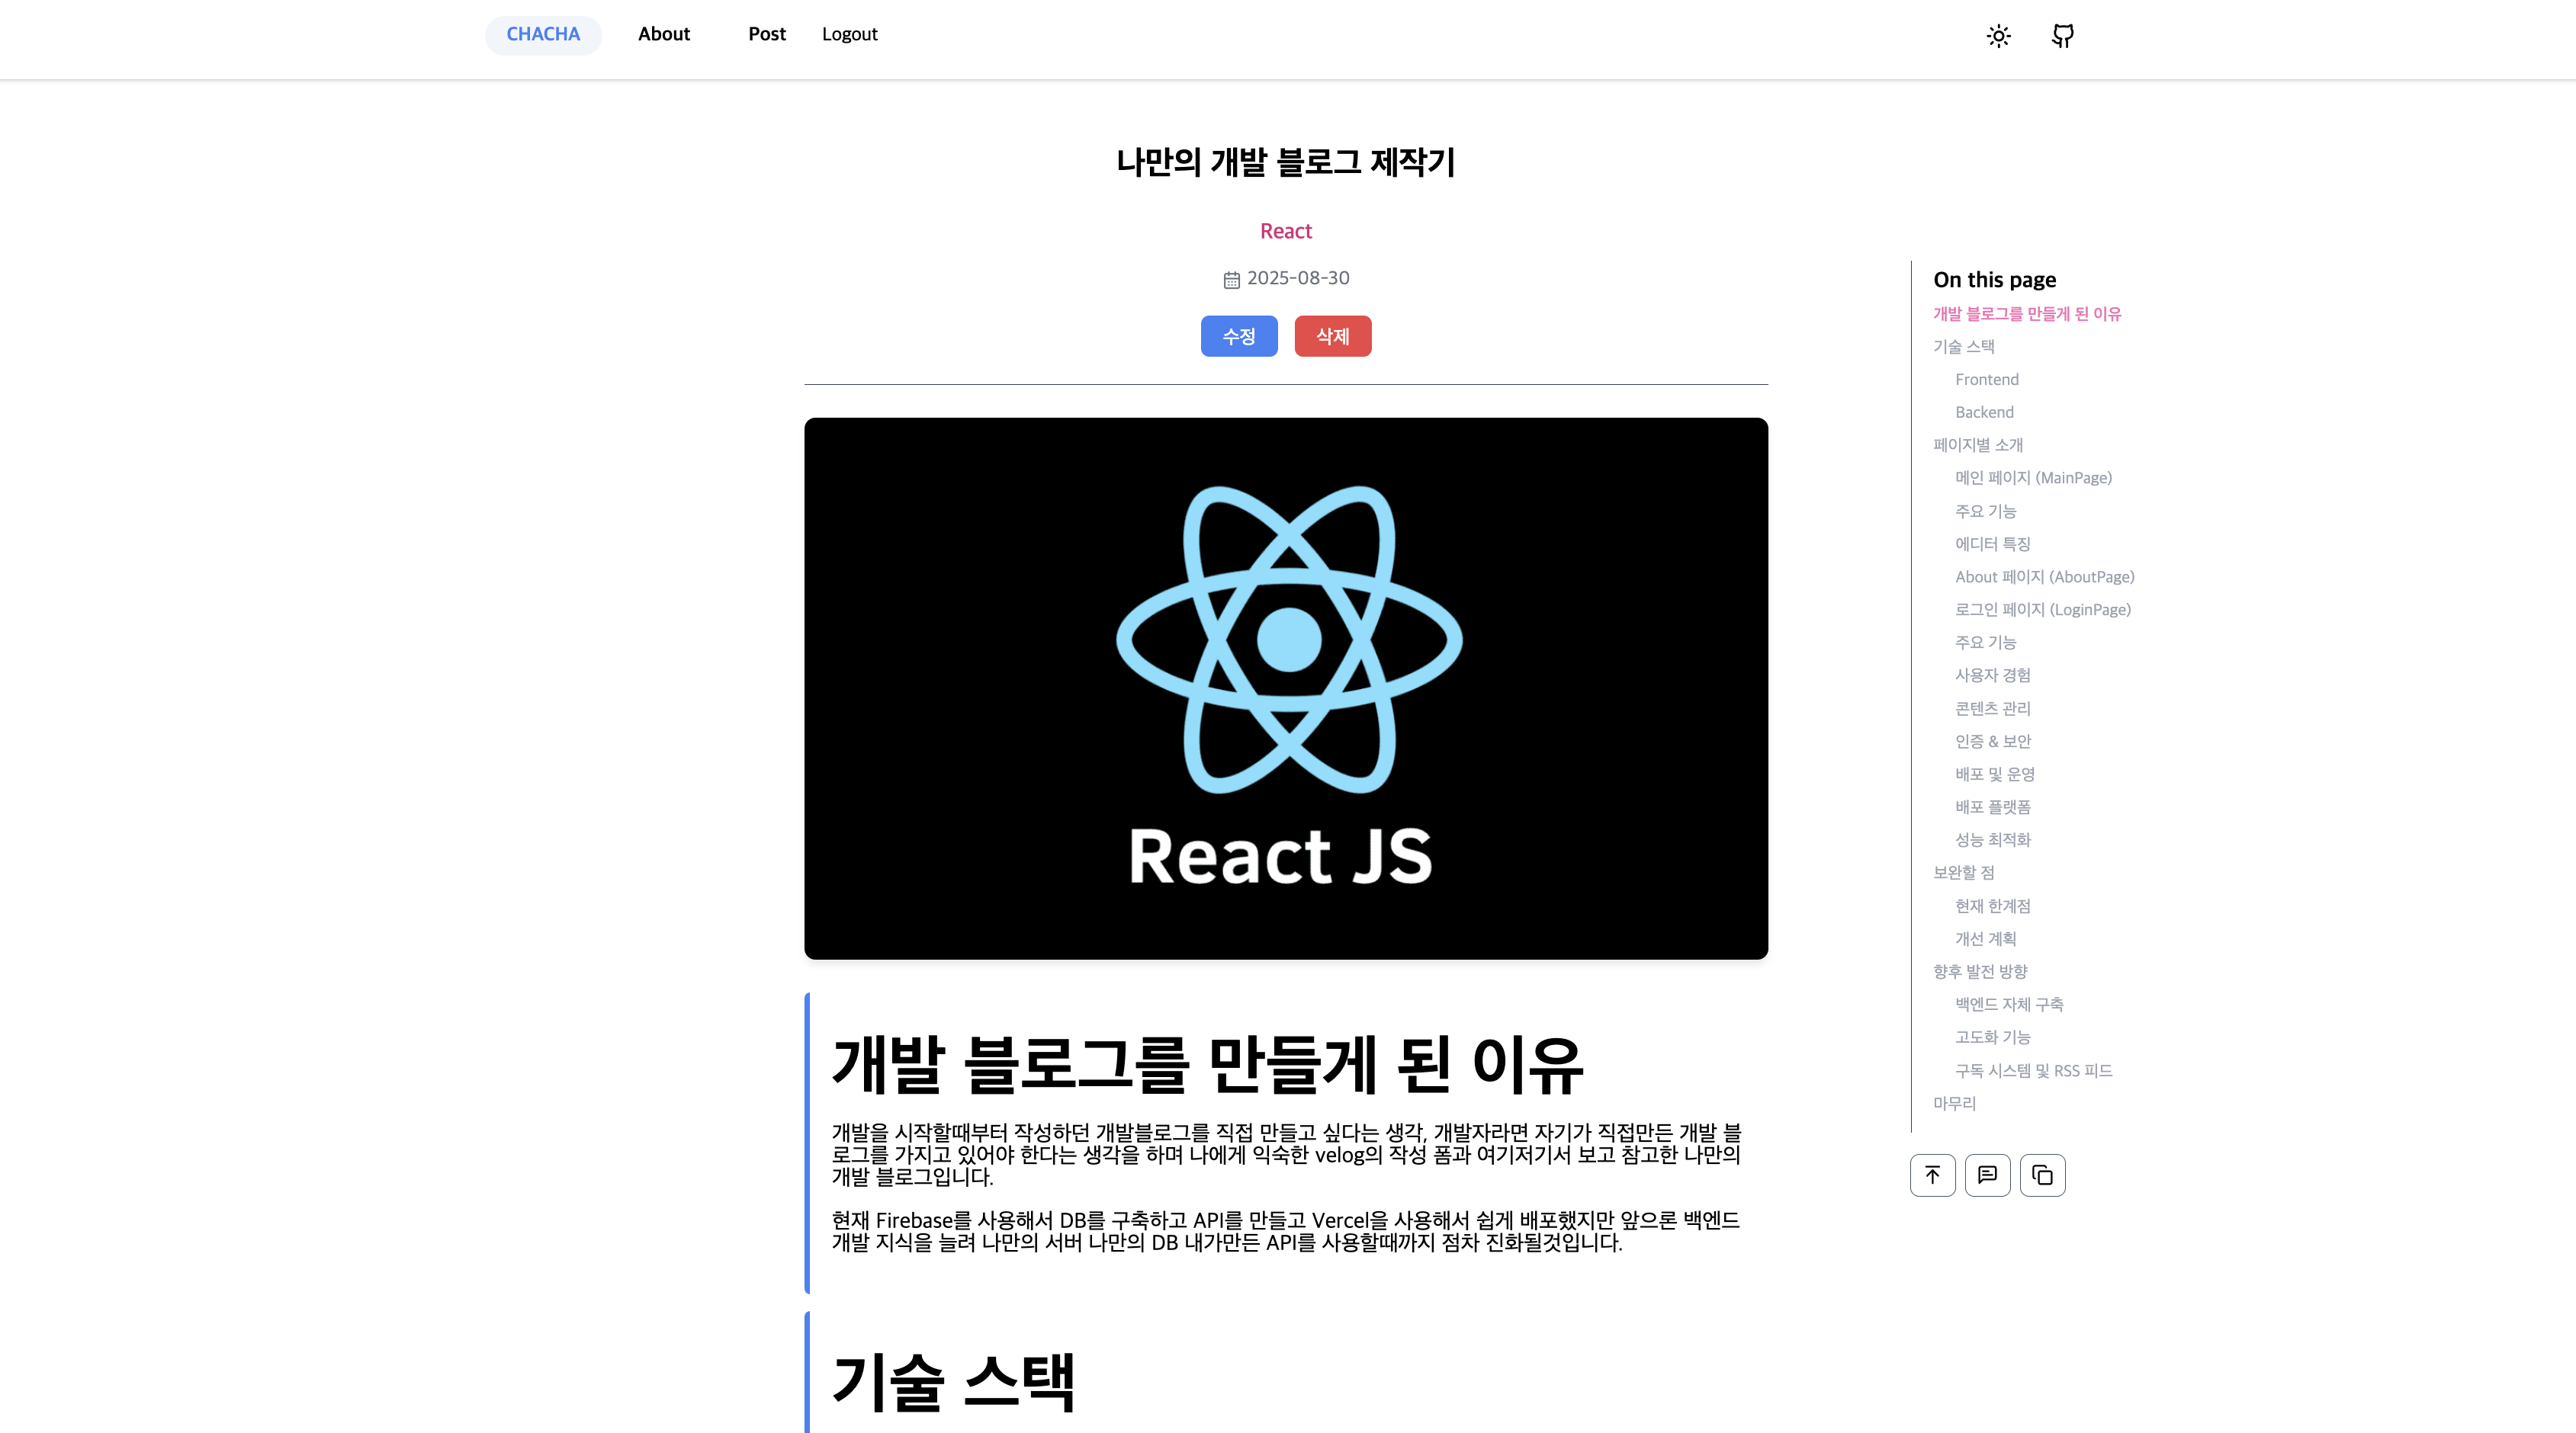The width and height of the screenshot is (2576, 1433).
Task: Click Logout in the navigation bar
Action: click(x=850, y=35)
